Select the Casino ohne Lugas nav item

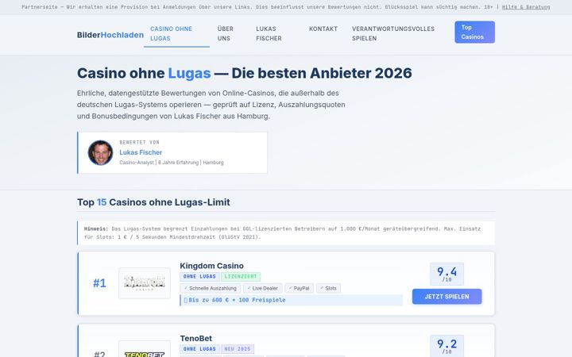(176, 33)
